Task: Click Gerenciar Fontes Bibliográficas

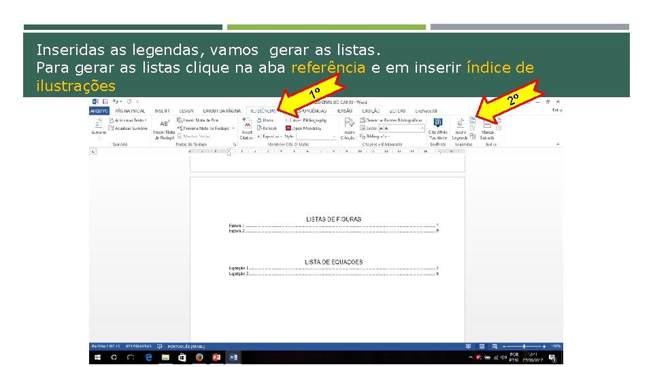Action: click(391, 120)
